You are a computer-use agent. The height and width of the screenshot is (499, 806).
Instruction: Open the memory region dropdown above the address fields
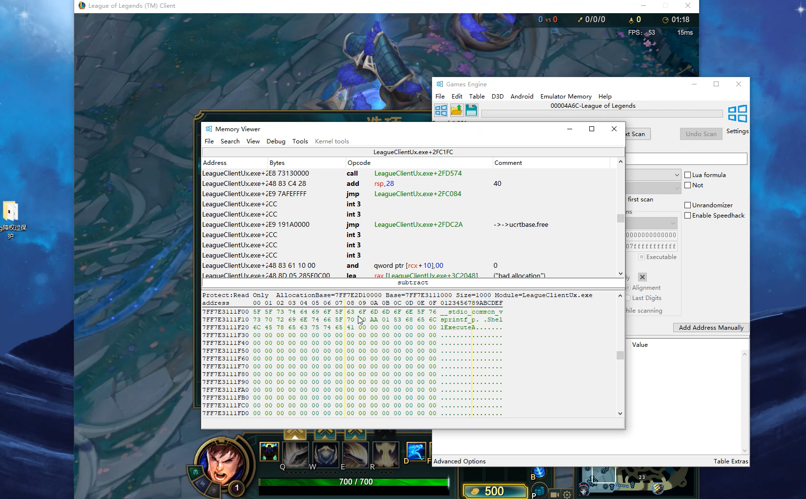[673, 223]
